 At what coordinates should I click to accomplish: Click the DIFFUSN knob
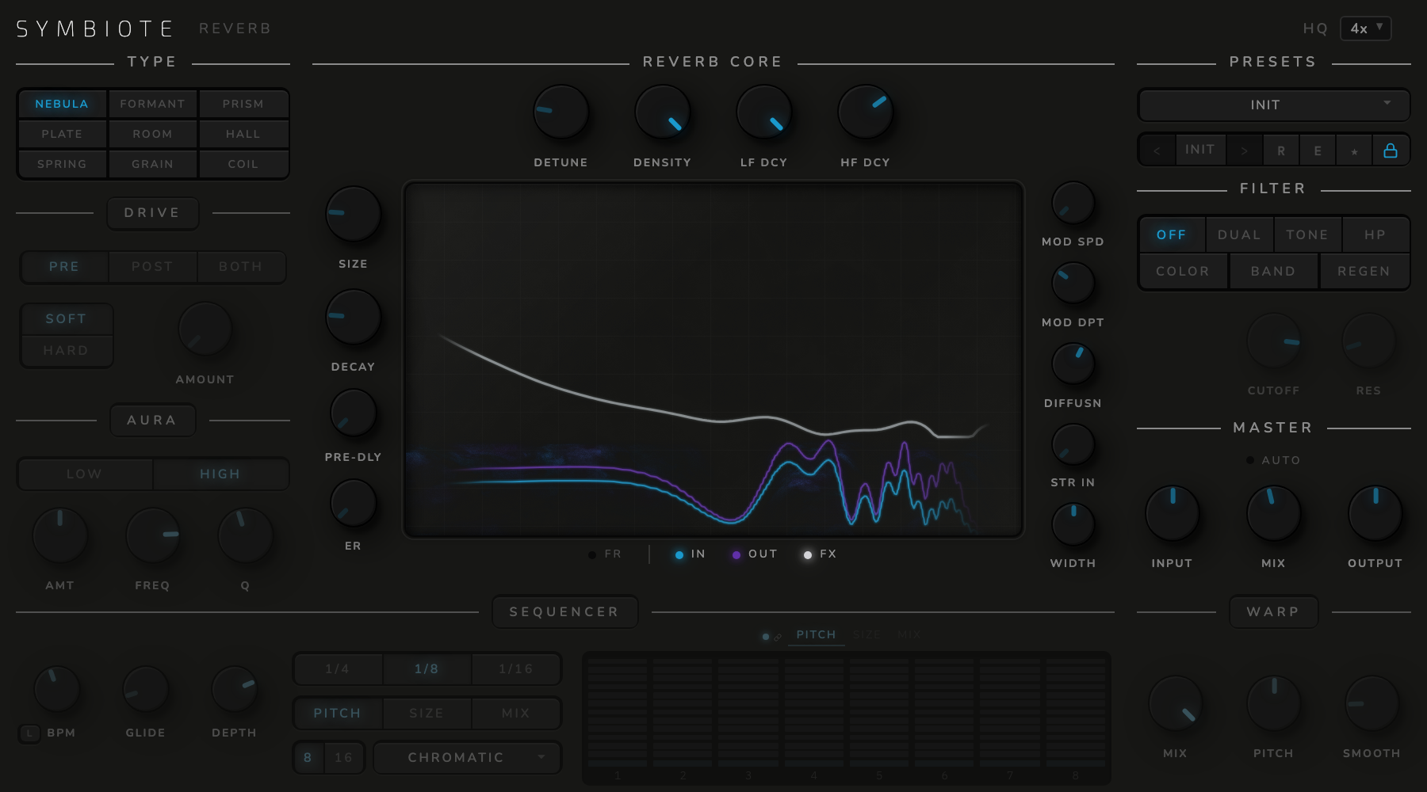(x=1073, y=364)
